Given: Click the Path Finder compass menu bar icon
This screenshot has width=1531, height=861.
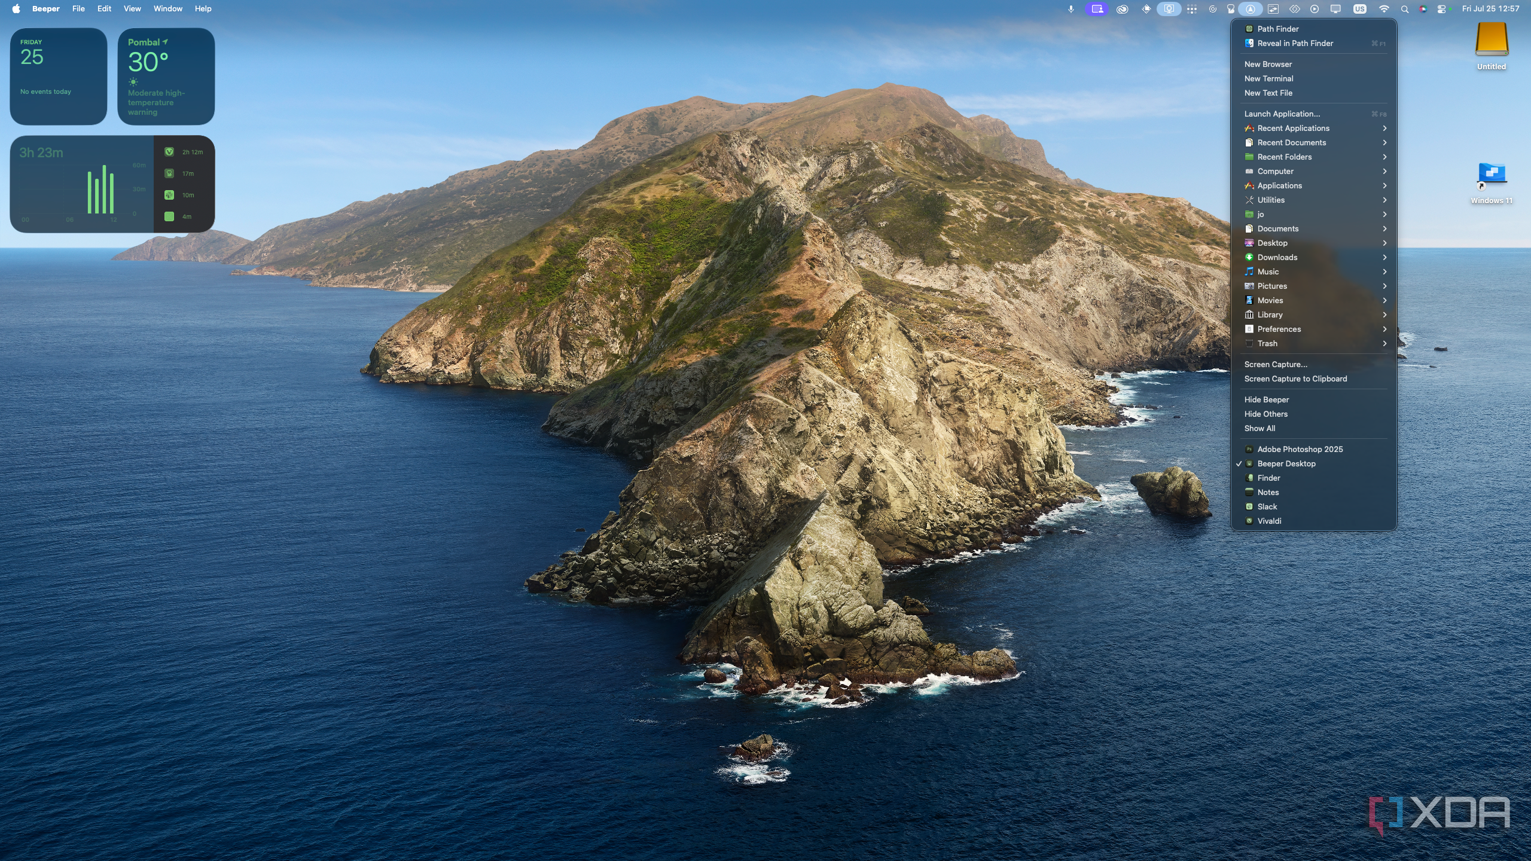Looking at the screenshot, I should [1250, 9].
